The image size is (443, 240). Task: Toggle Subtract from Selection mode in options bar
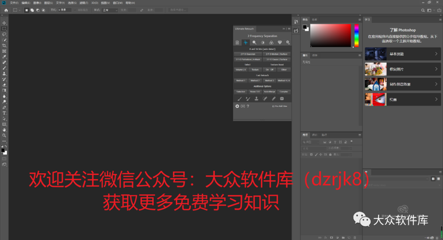pos(38,10)
